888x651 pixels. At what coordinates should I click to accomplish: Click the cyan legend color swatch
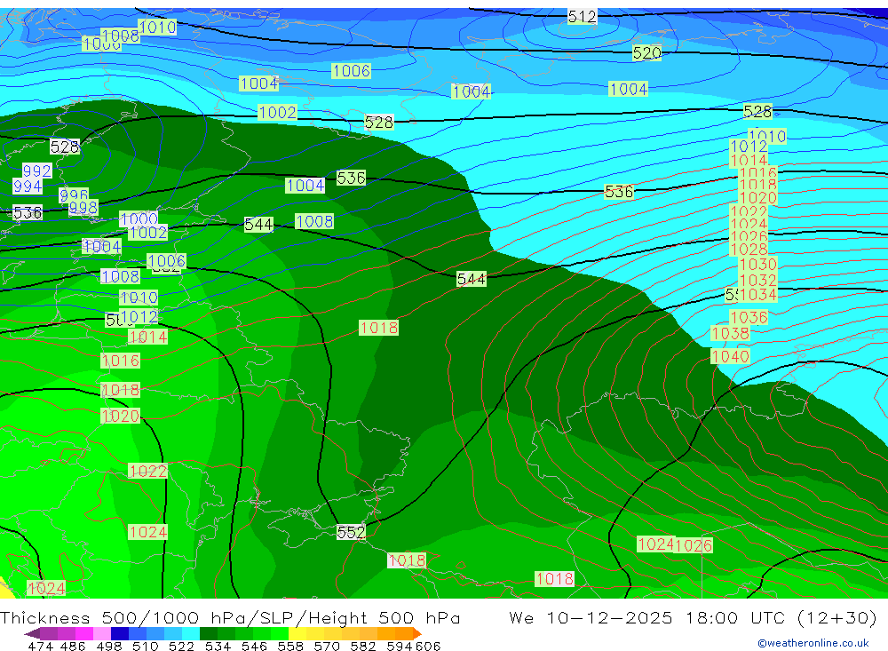[191, 633]
